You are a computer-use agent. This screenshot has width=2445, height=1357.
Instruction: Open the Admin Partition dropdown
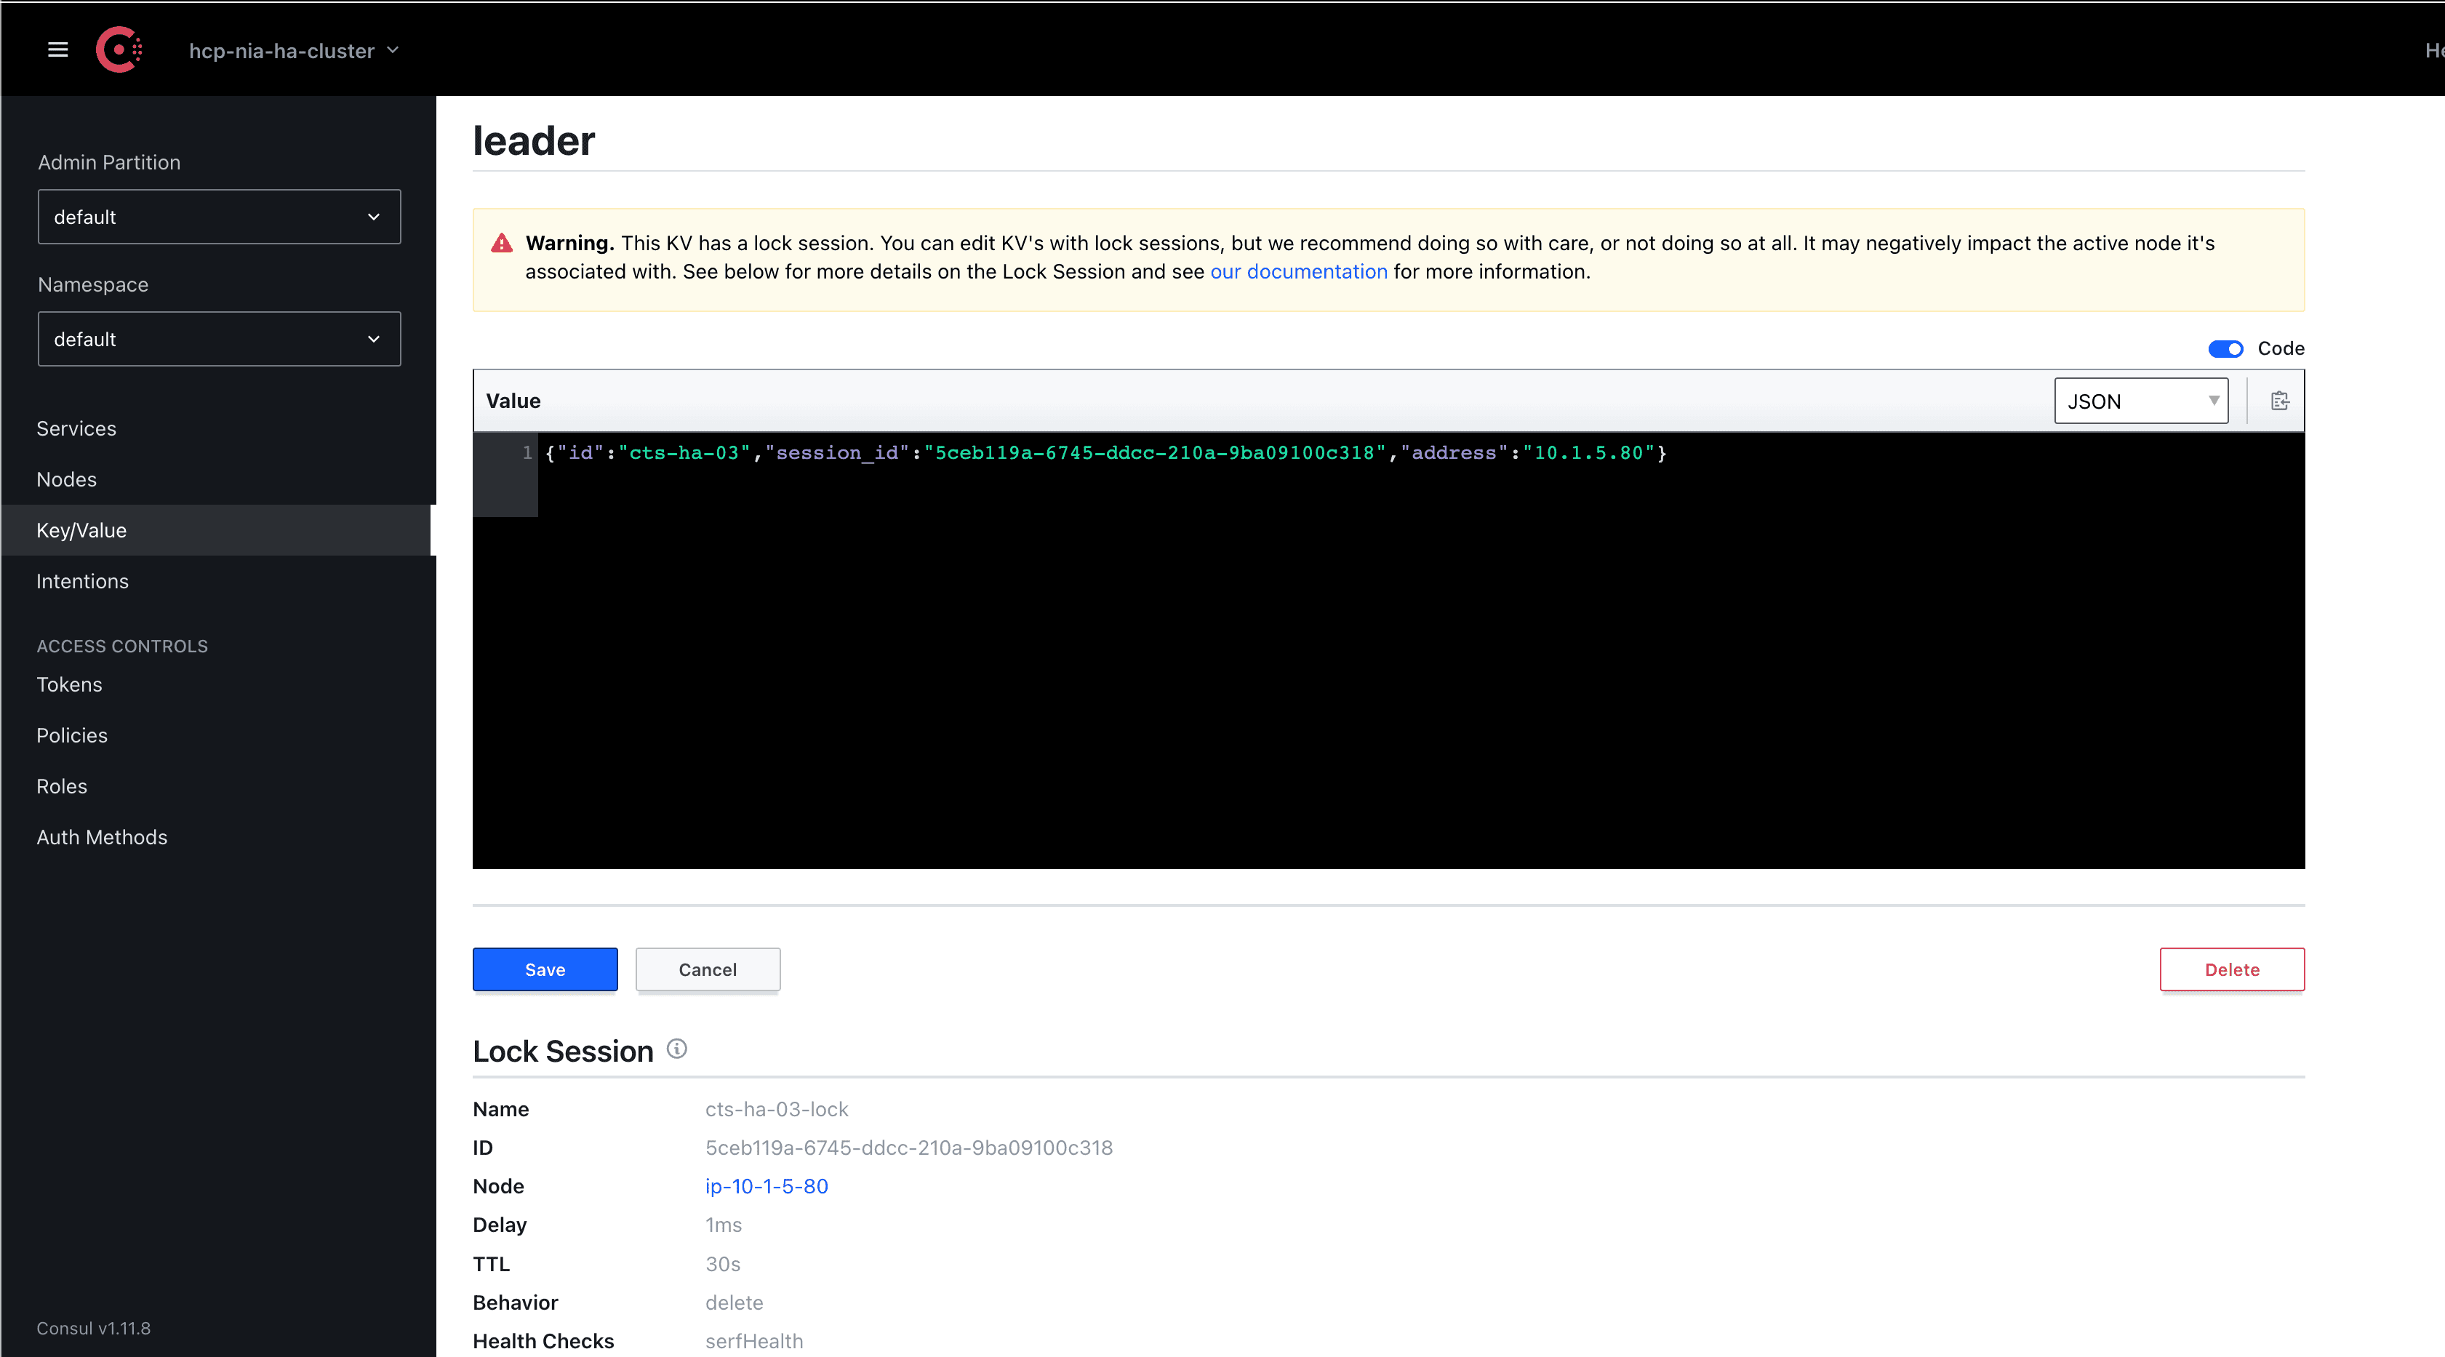click(218, 217)
